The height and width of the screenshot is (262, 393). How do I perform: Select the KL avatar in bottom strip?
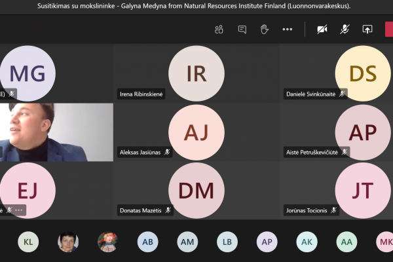pos(28,242)
